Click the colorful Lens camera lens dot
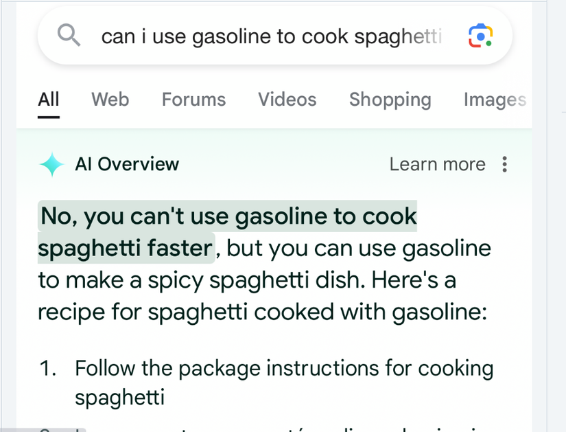 click(x=480, y=36)
